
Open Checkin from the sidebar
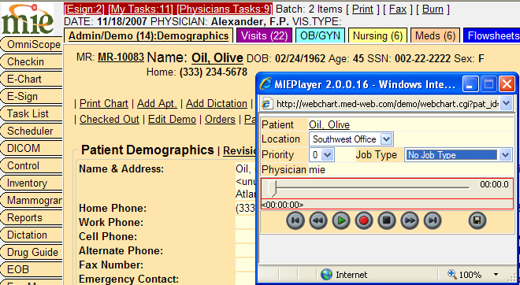point(32,61)
